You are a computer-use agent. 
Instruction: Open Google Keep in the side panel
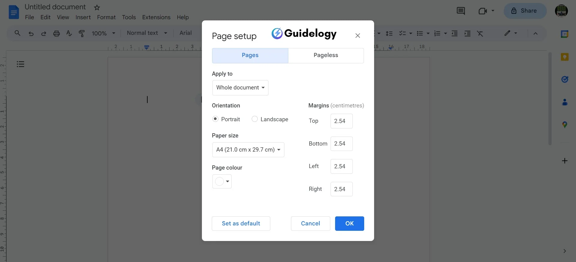tap(565, 57)
